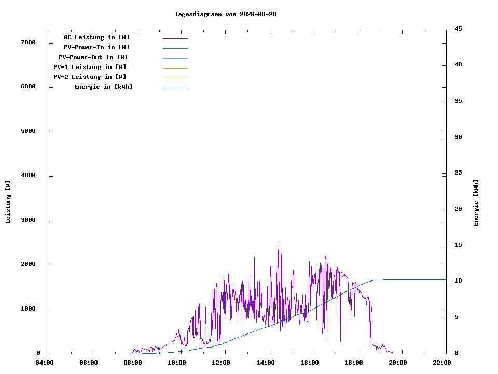Screen dimensions: 498x374
Task: Select the PV-Power-Out legend entry text
Action: coord(94,57)
